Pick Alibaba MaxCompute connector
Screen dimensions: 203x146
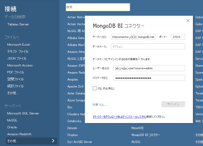click(76, 45)
